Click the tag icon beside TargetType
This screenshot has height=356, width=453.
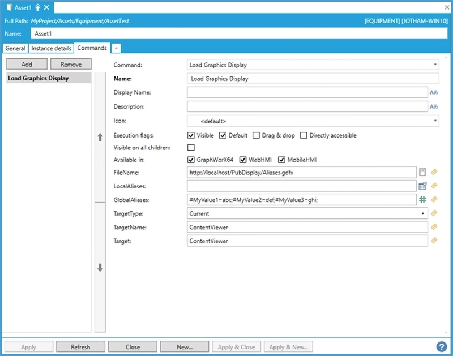[x=434, y=213]
